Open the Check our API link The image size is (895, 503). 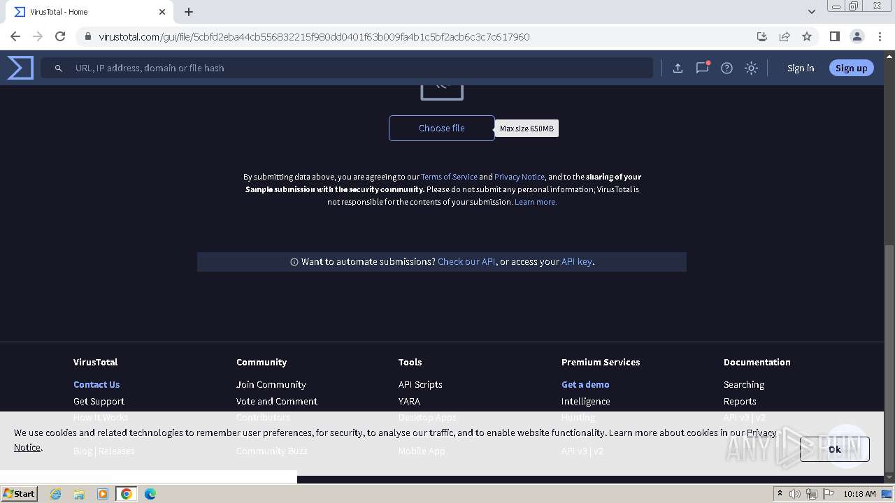466,261
